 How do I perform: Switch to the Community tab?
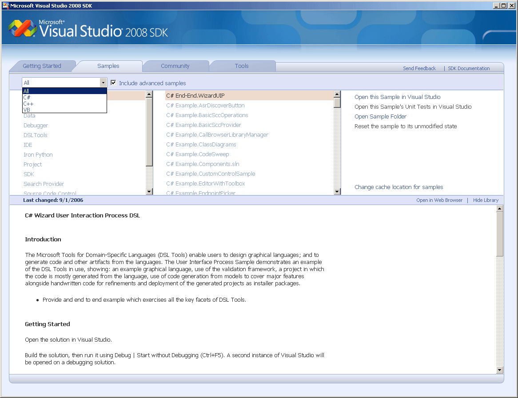tap(175, 66)
